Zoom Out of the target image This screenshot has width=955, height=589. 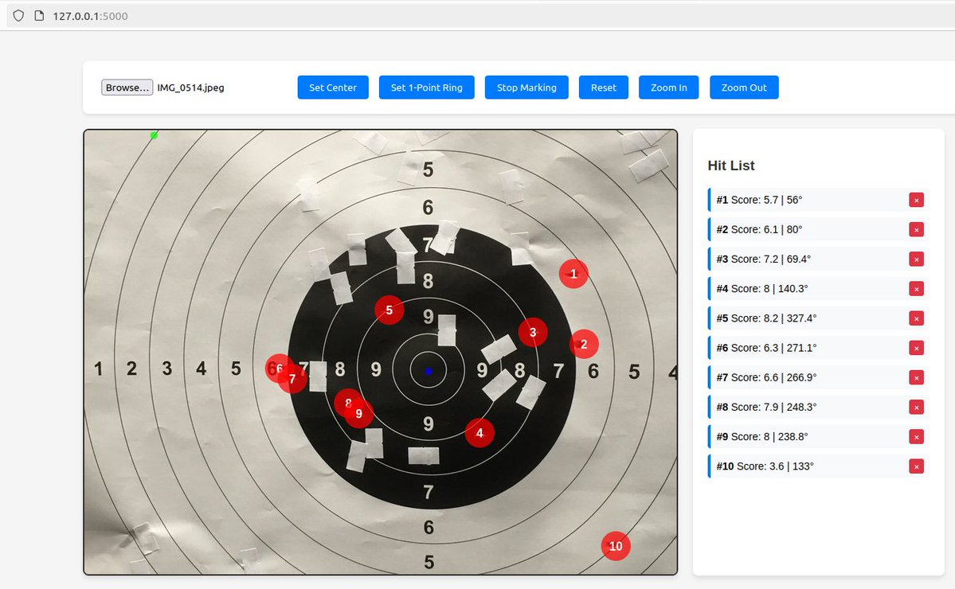click(x=744, y=88)
